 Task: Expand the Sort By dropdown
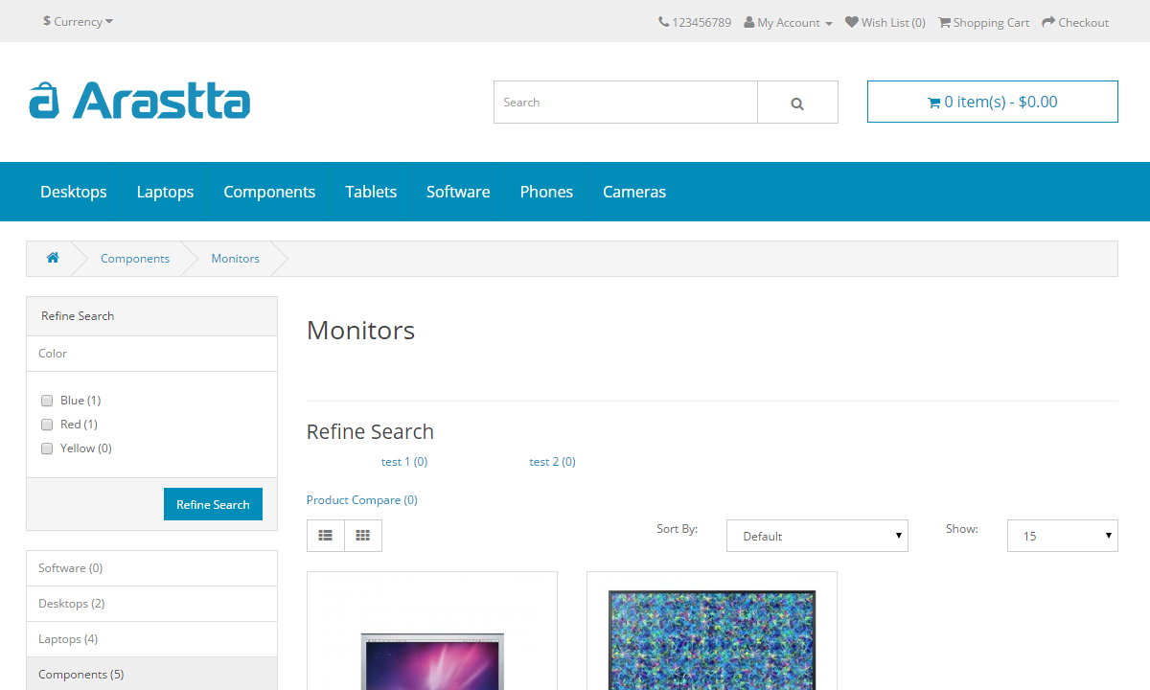[x=816, y=536]
